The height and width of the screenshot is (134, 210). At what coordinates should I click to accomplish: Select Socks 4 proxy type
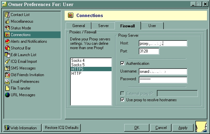pos(91,60)
